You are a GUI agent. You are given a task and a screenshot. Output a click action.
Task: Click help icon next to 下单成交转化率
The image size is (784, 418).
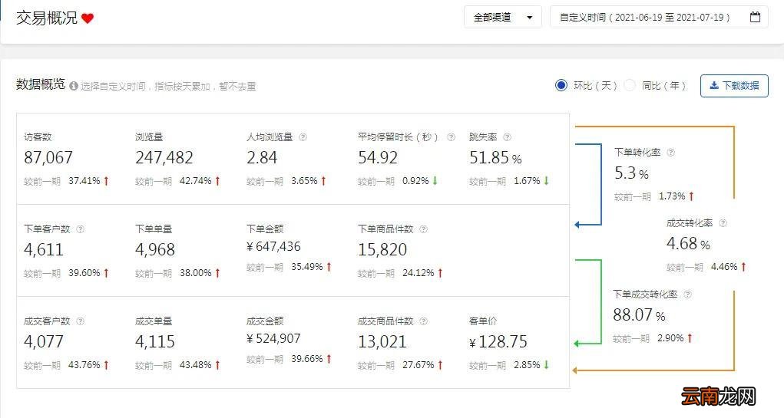(688, 295)
